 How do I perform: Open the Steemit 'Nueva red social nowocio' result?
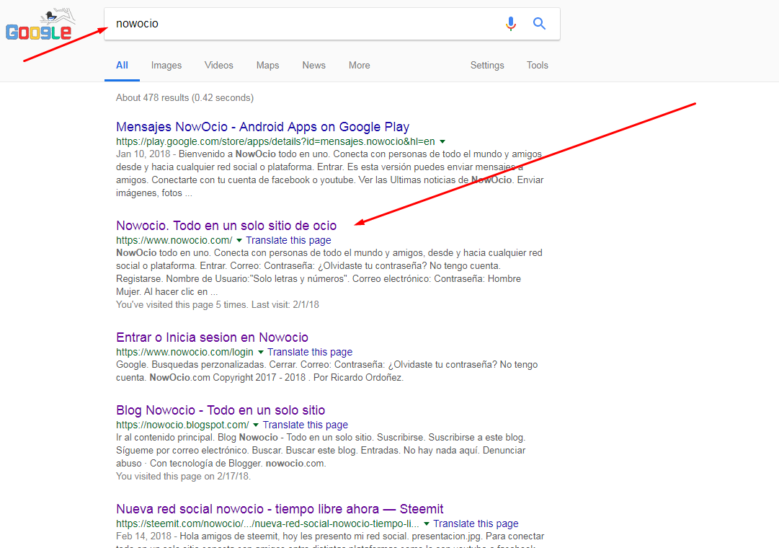pos(280,509)
